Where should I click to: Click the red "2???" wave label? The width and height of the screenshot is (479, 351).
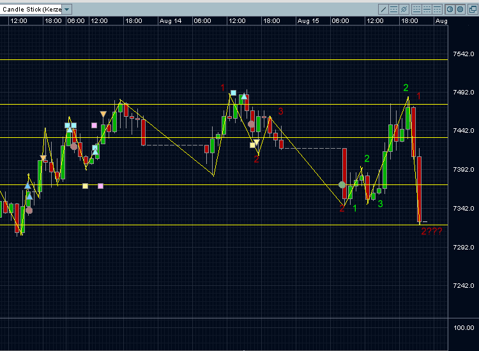coord(431,231)
